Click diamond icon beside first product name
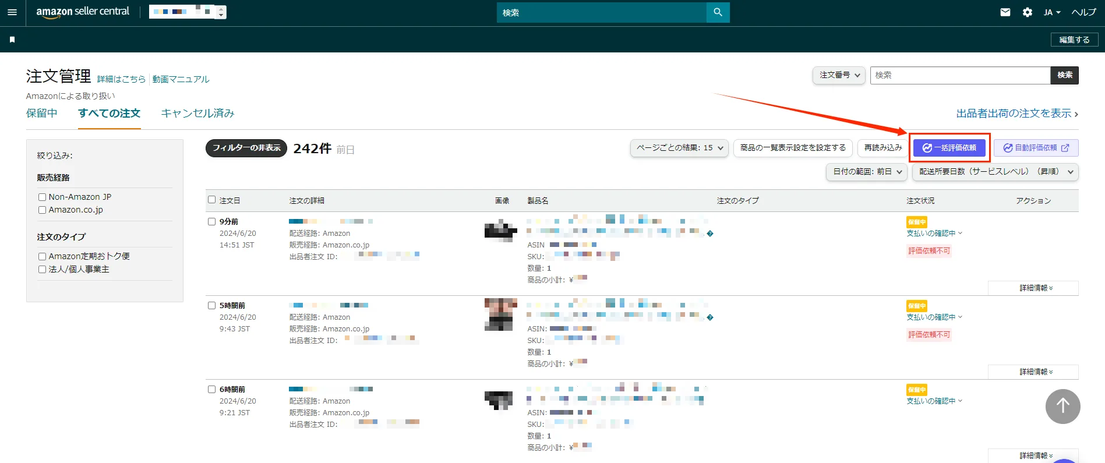 point(709,234)
